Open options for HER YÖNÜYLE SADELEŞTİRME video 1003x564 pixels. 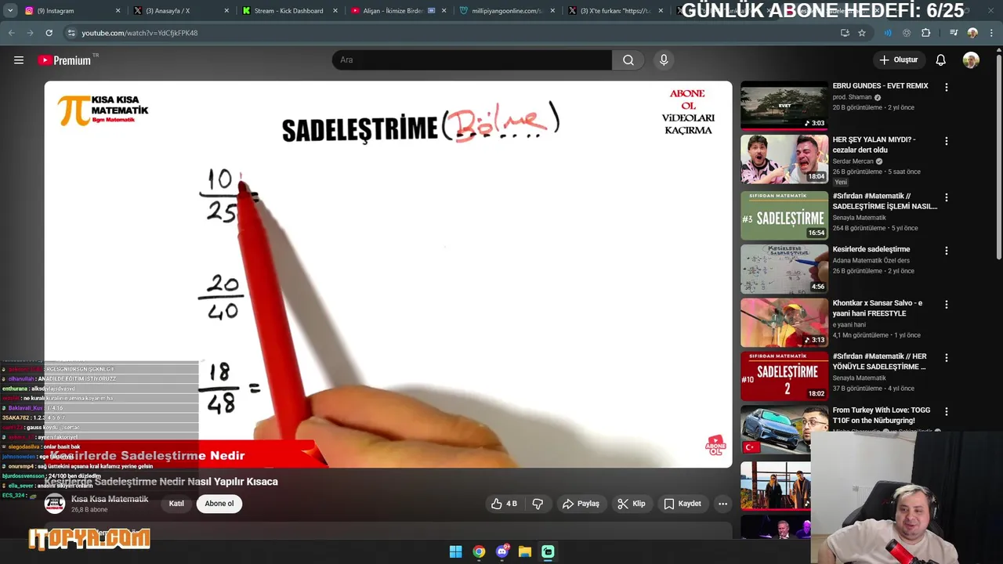click(946, 357)
